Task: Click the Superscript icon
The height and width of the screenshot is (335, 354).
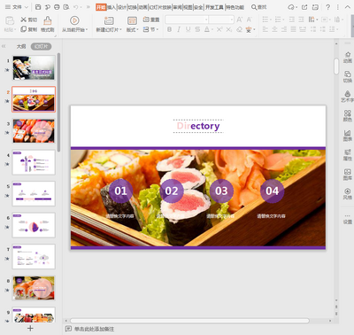Action: [x=219, y=29]
